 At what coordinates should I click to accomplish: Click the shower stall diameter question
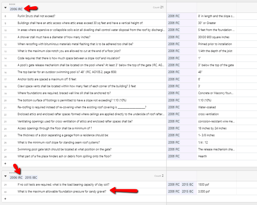(x=54, y=37)
